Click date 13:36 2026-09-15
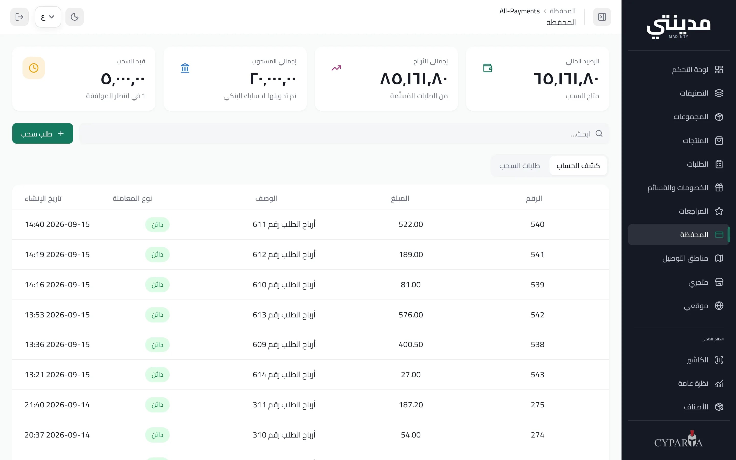The image size is (736, 460). [57, 344]
